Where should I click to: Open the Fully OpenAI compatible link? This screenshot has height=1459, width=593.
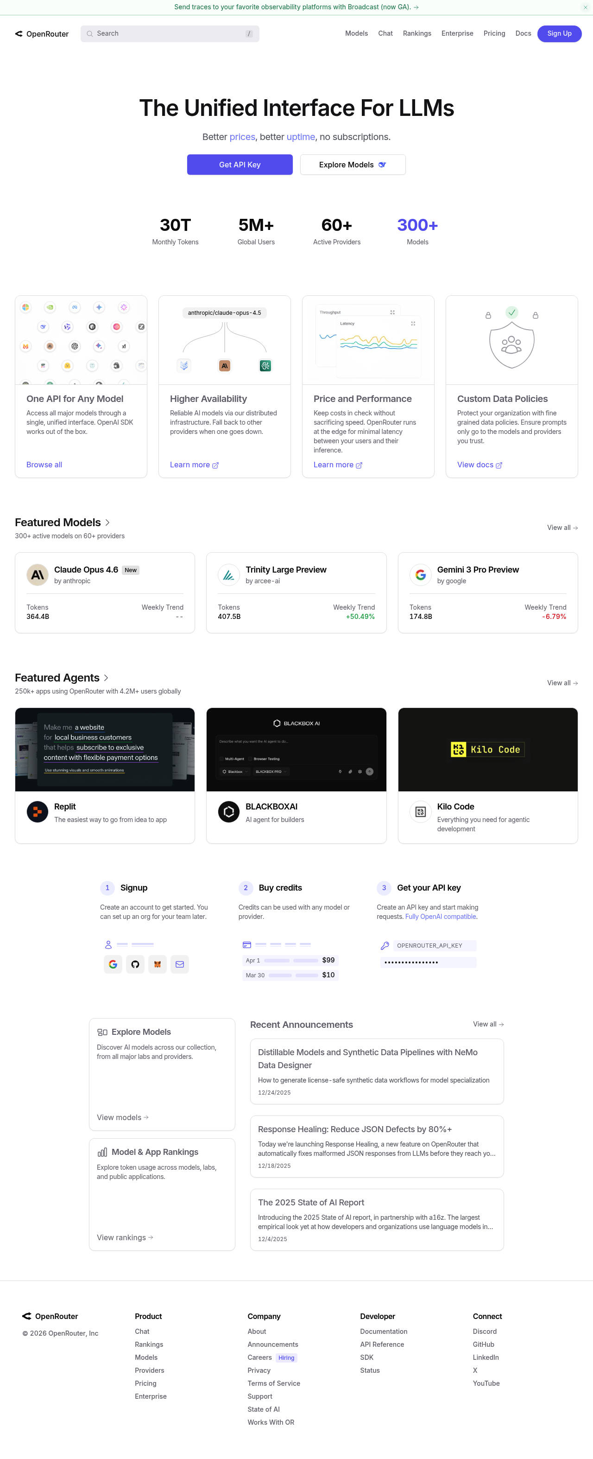[440, 917]
